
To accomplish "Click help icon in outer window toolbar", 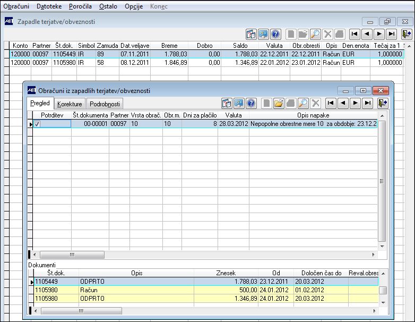I will click(x=275, y=34).
